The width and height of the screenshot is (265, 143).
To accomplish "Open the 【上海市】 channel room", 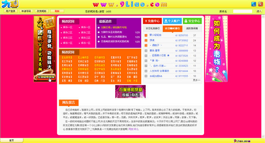I will (x=83, y=58).
